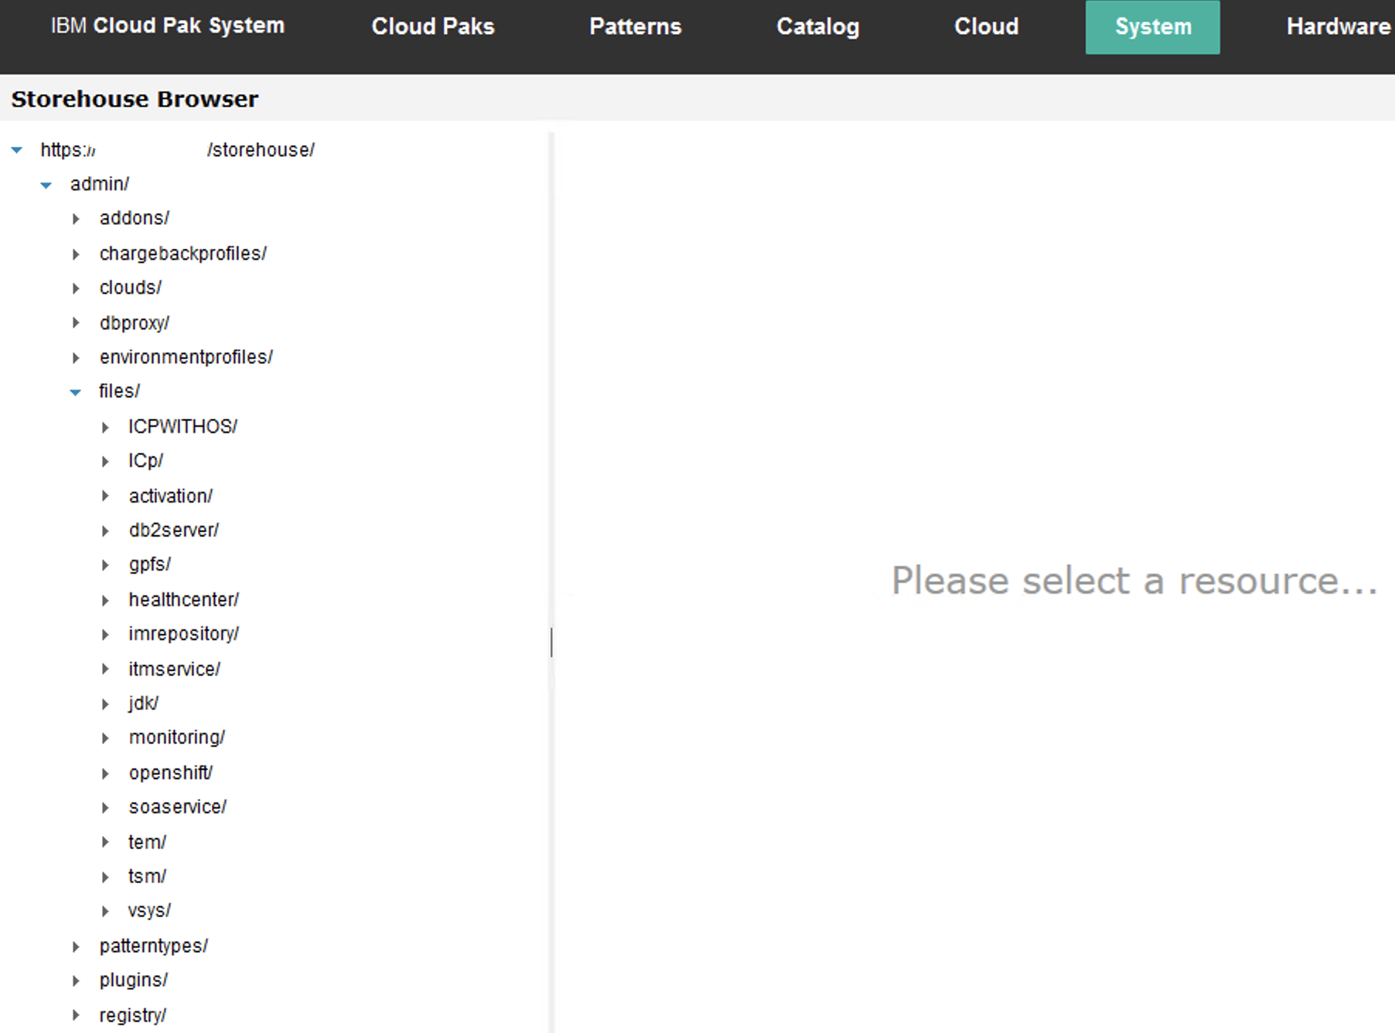Expand the plugins/ folder arrow
This screenshot has height=1033, width=1395.
point(76,980)
